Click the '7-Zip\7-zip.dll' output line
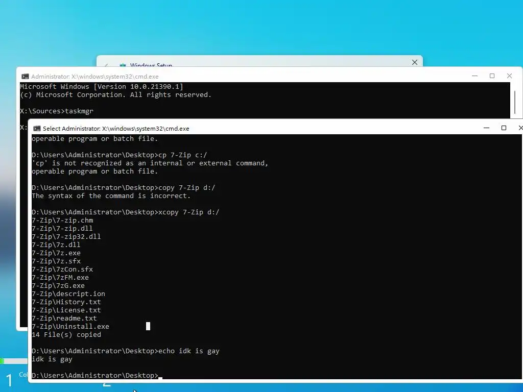This screenshot has height=392, width=523. click(x=62, y=228)
